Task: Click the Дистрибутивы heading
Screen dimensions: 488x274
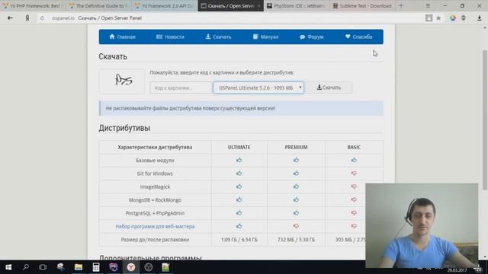Action: [124, 128]
